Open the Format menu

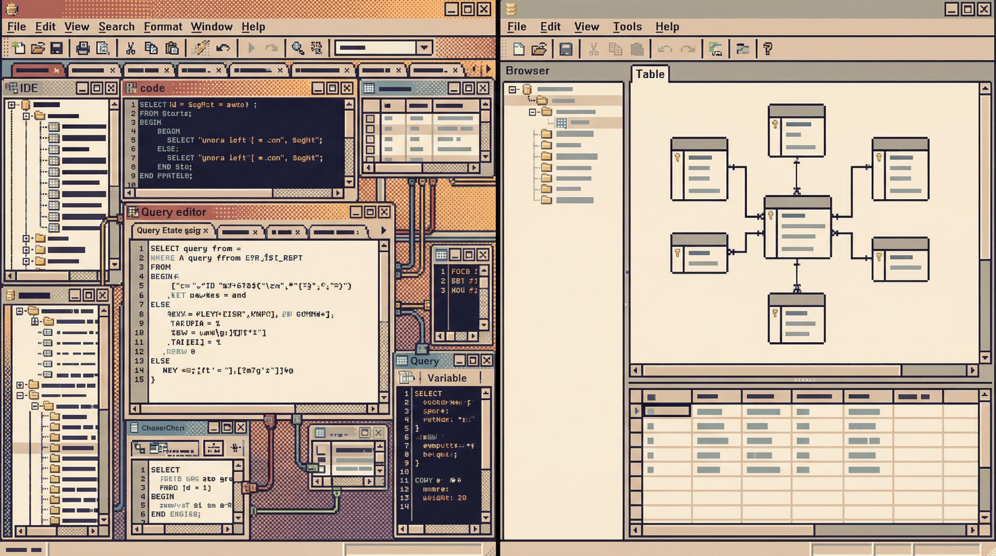click(x=163, y=27)
